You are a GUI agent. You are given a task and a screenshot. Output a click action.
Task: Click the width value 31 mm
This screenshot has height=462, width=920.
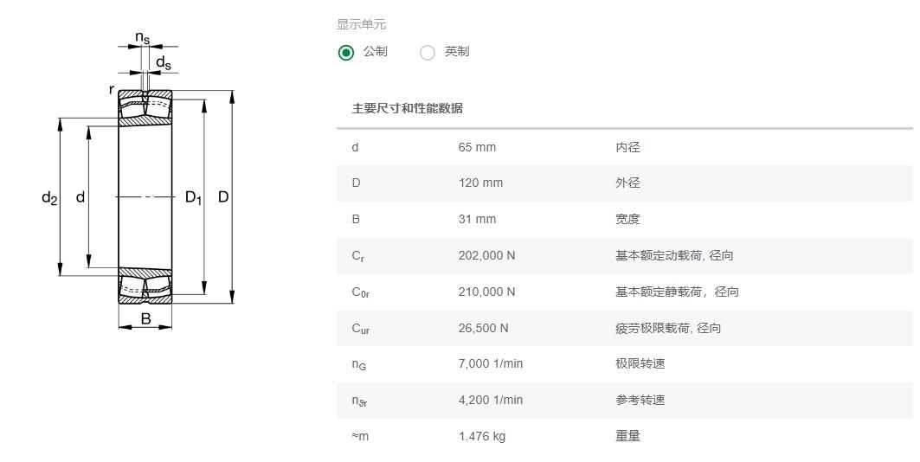(x=477, y=219)
